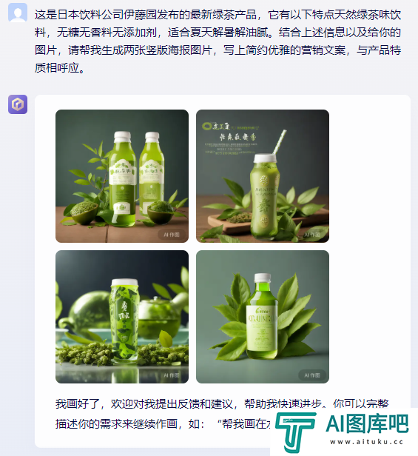Click the matcha bowl in first image

[x=84, y=212]
